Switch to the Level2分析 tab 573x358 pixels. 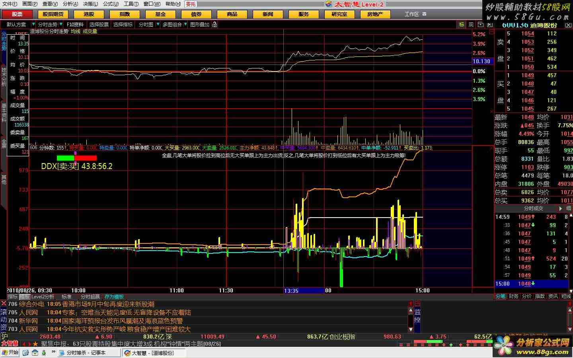point(43,297)
